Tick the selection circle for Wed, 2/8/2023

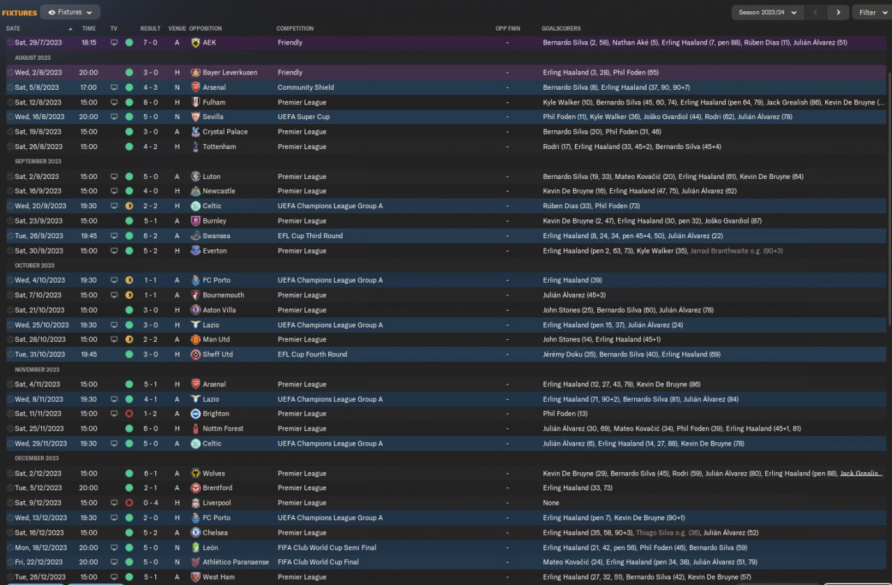click(x=10, y=72)
